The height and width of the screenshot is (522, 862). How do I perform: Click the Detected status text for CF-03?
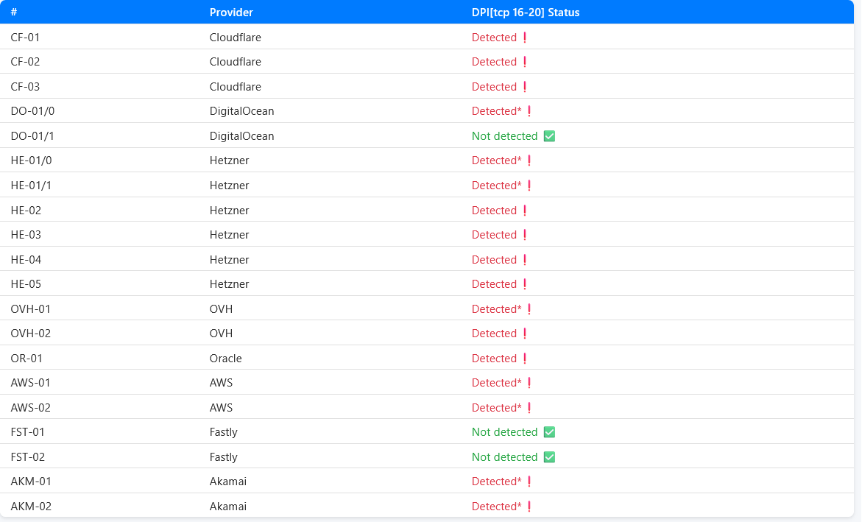tap(494, 87)
